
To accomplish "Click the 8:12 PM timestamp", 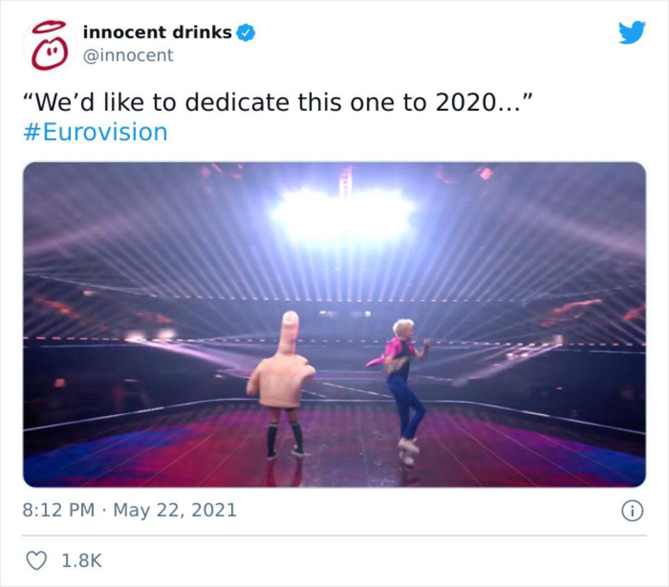I will tap(59, 510).
